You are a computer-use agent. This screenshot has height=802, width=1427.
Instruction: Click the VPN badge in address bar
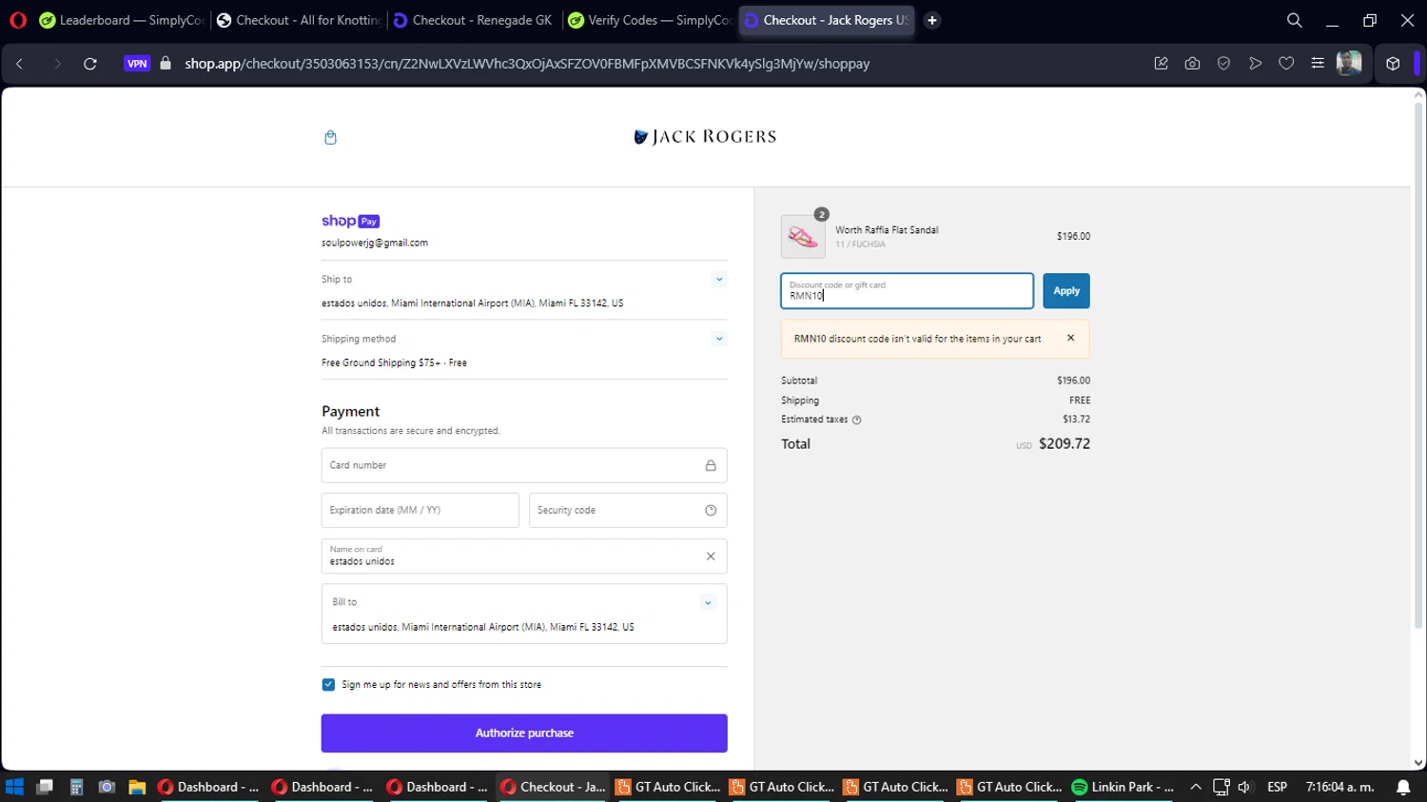coord(137,64)
